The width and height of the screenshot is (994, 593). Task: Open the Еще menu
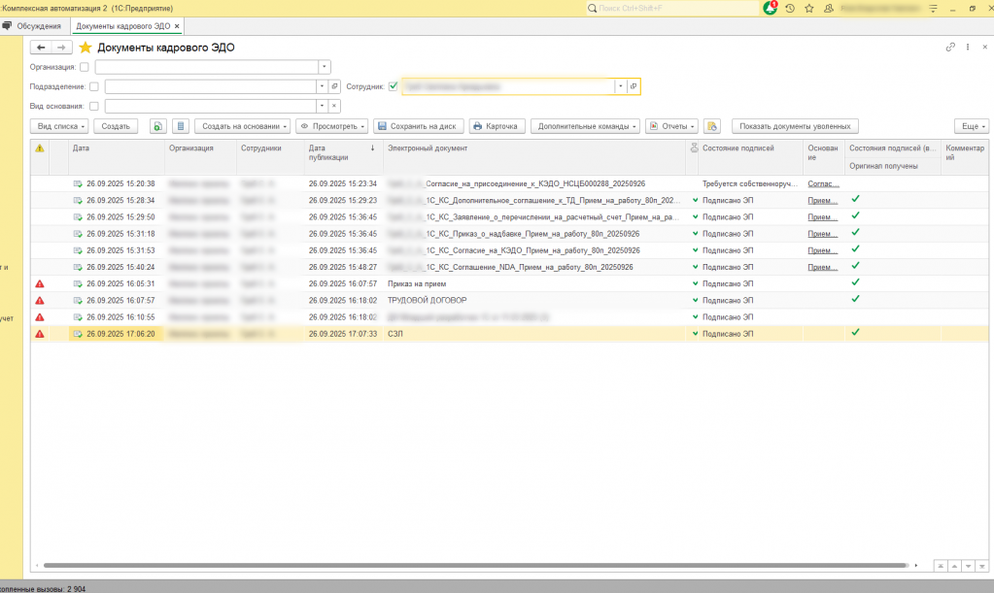(972, 126)
